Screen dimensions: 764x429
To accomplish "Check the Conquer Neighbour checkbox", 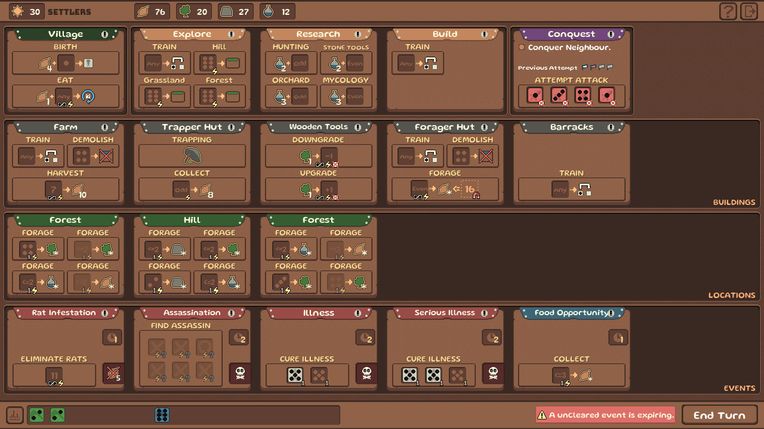I will tap(521, 46).
